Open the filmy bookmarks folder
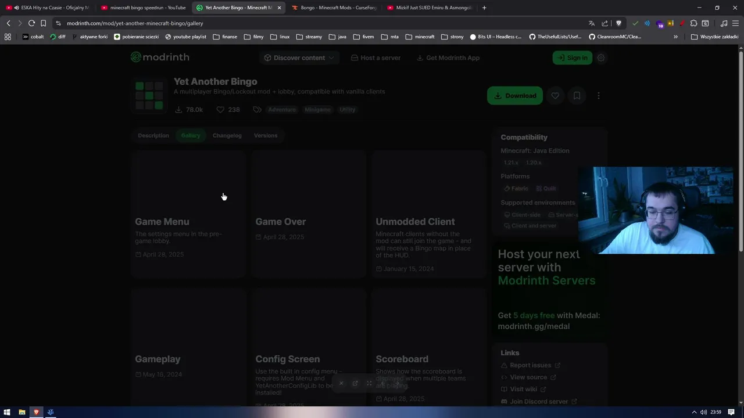Screen dimensions: 744x418 pyautogui.click(x=254, y=37)
